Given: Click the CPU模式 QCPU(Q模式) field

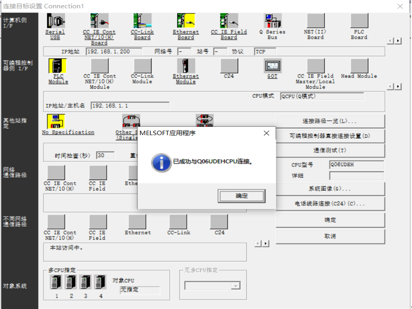Looking at the screenshot, I should click(322, 96).
